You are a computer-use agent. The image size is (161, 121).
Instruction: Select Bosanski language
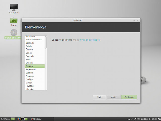pyautogui.click(x=35, y=43)
